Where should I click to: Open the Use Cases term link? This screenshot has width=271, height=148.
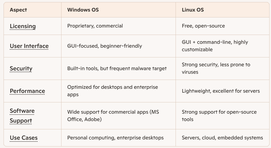[x=24, y=138]
